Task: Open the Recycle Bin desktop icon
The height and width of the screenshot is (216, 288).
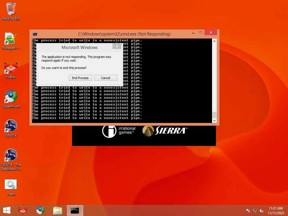Action: click(x=11, y=11)
